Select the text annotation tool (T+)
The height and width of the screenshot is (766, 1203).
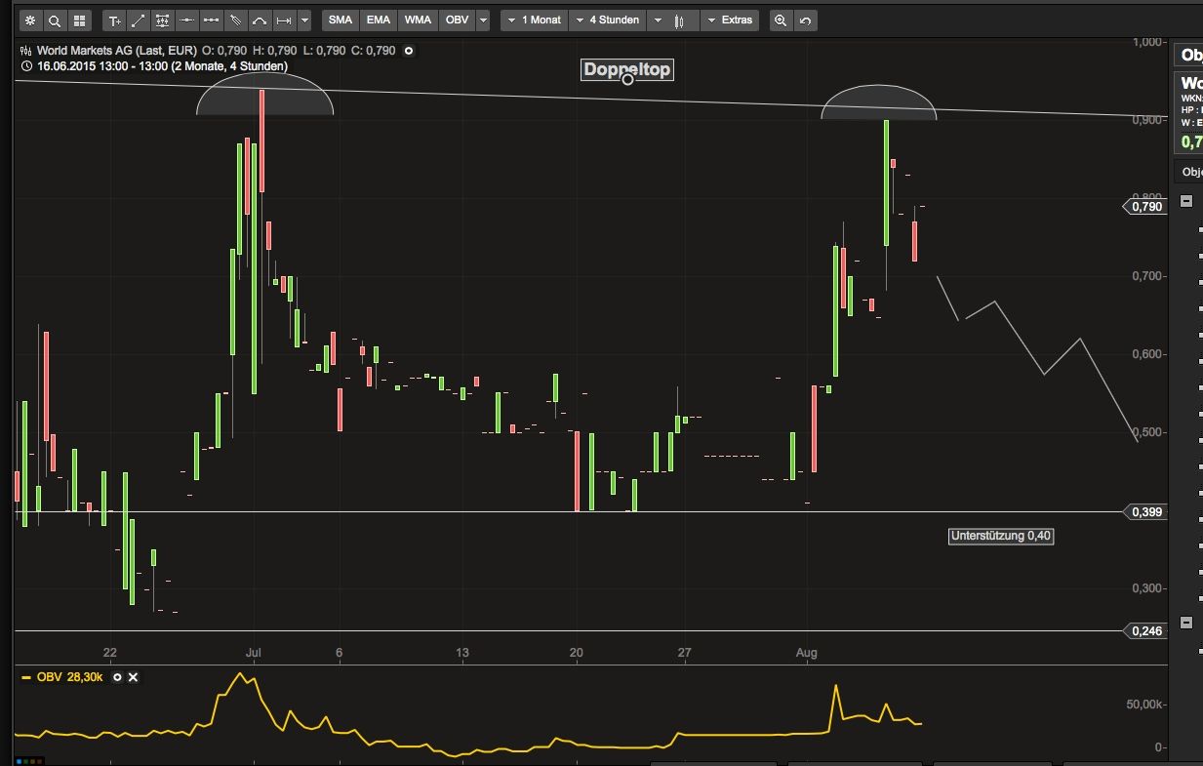(x=113, y=20)
